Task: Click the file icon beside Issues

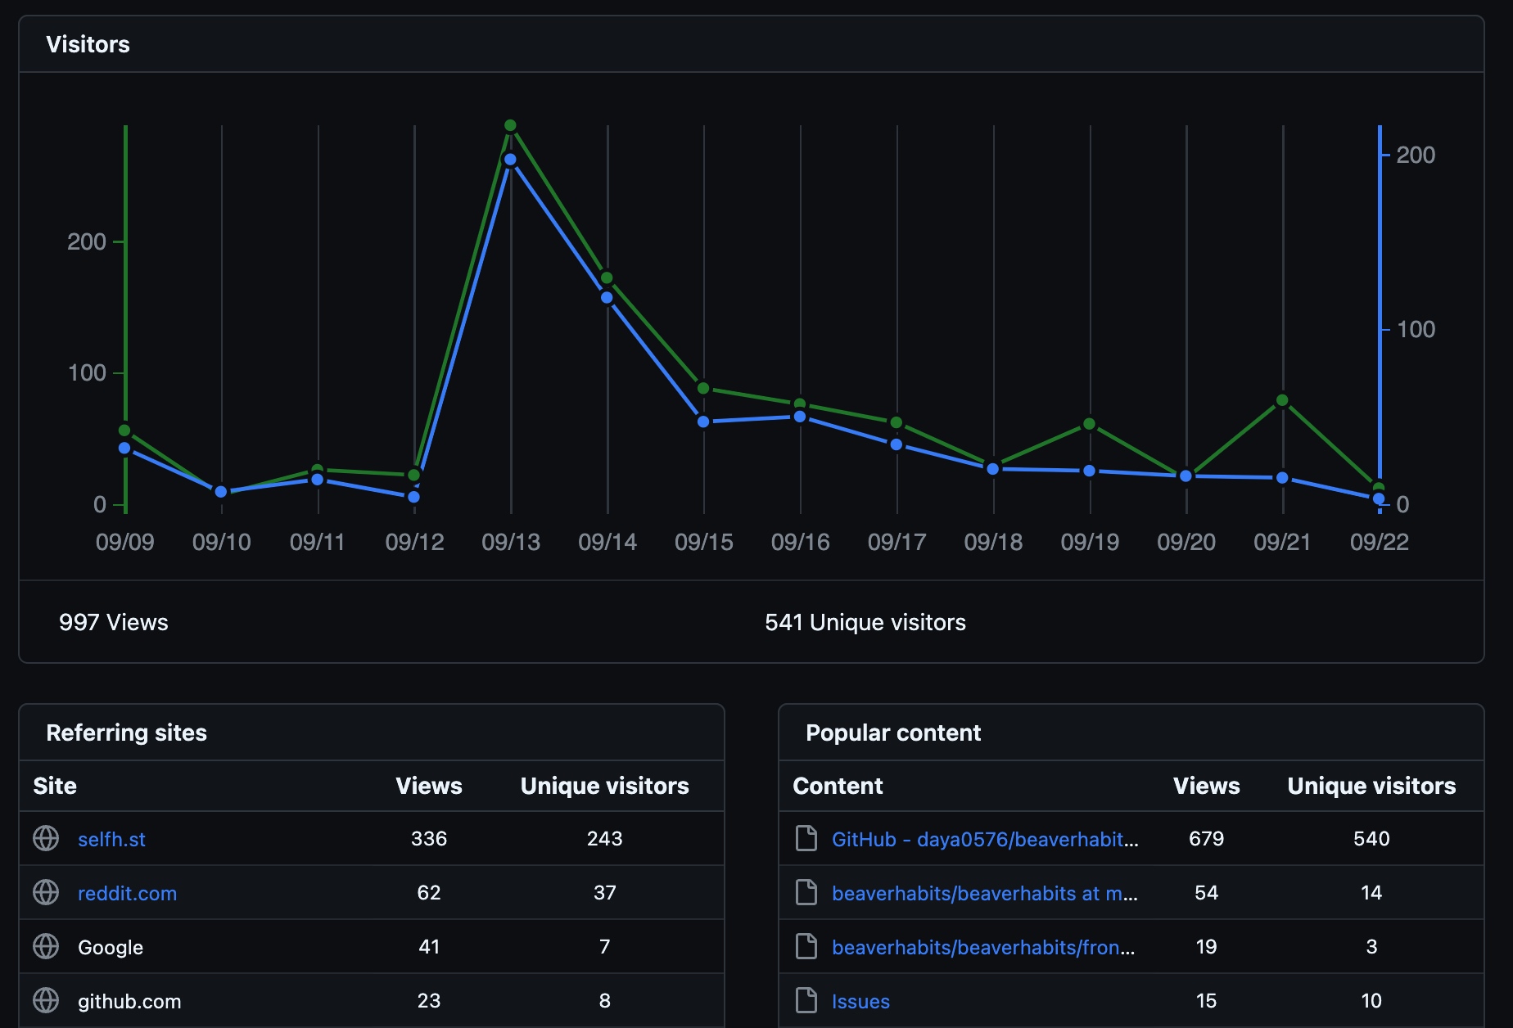Action: point(806,1000)
